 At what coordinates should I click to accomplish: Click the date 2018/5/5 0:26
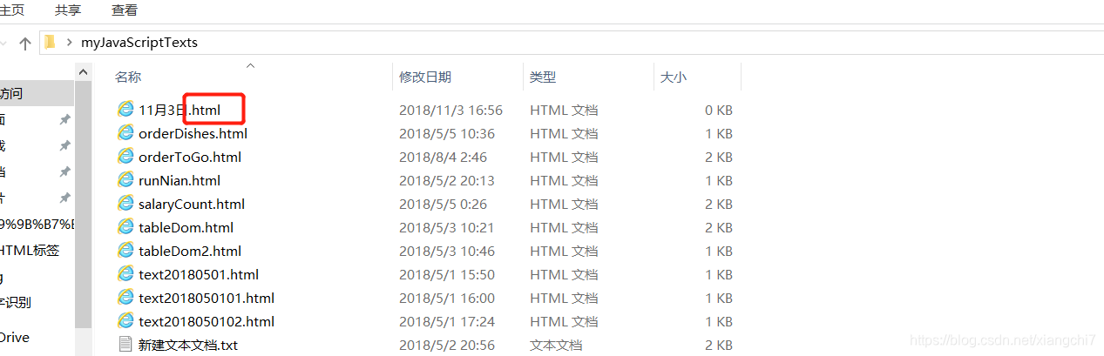click(x=443, y=204)
